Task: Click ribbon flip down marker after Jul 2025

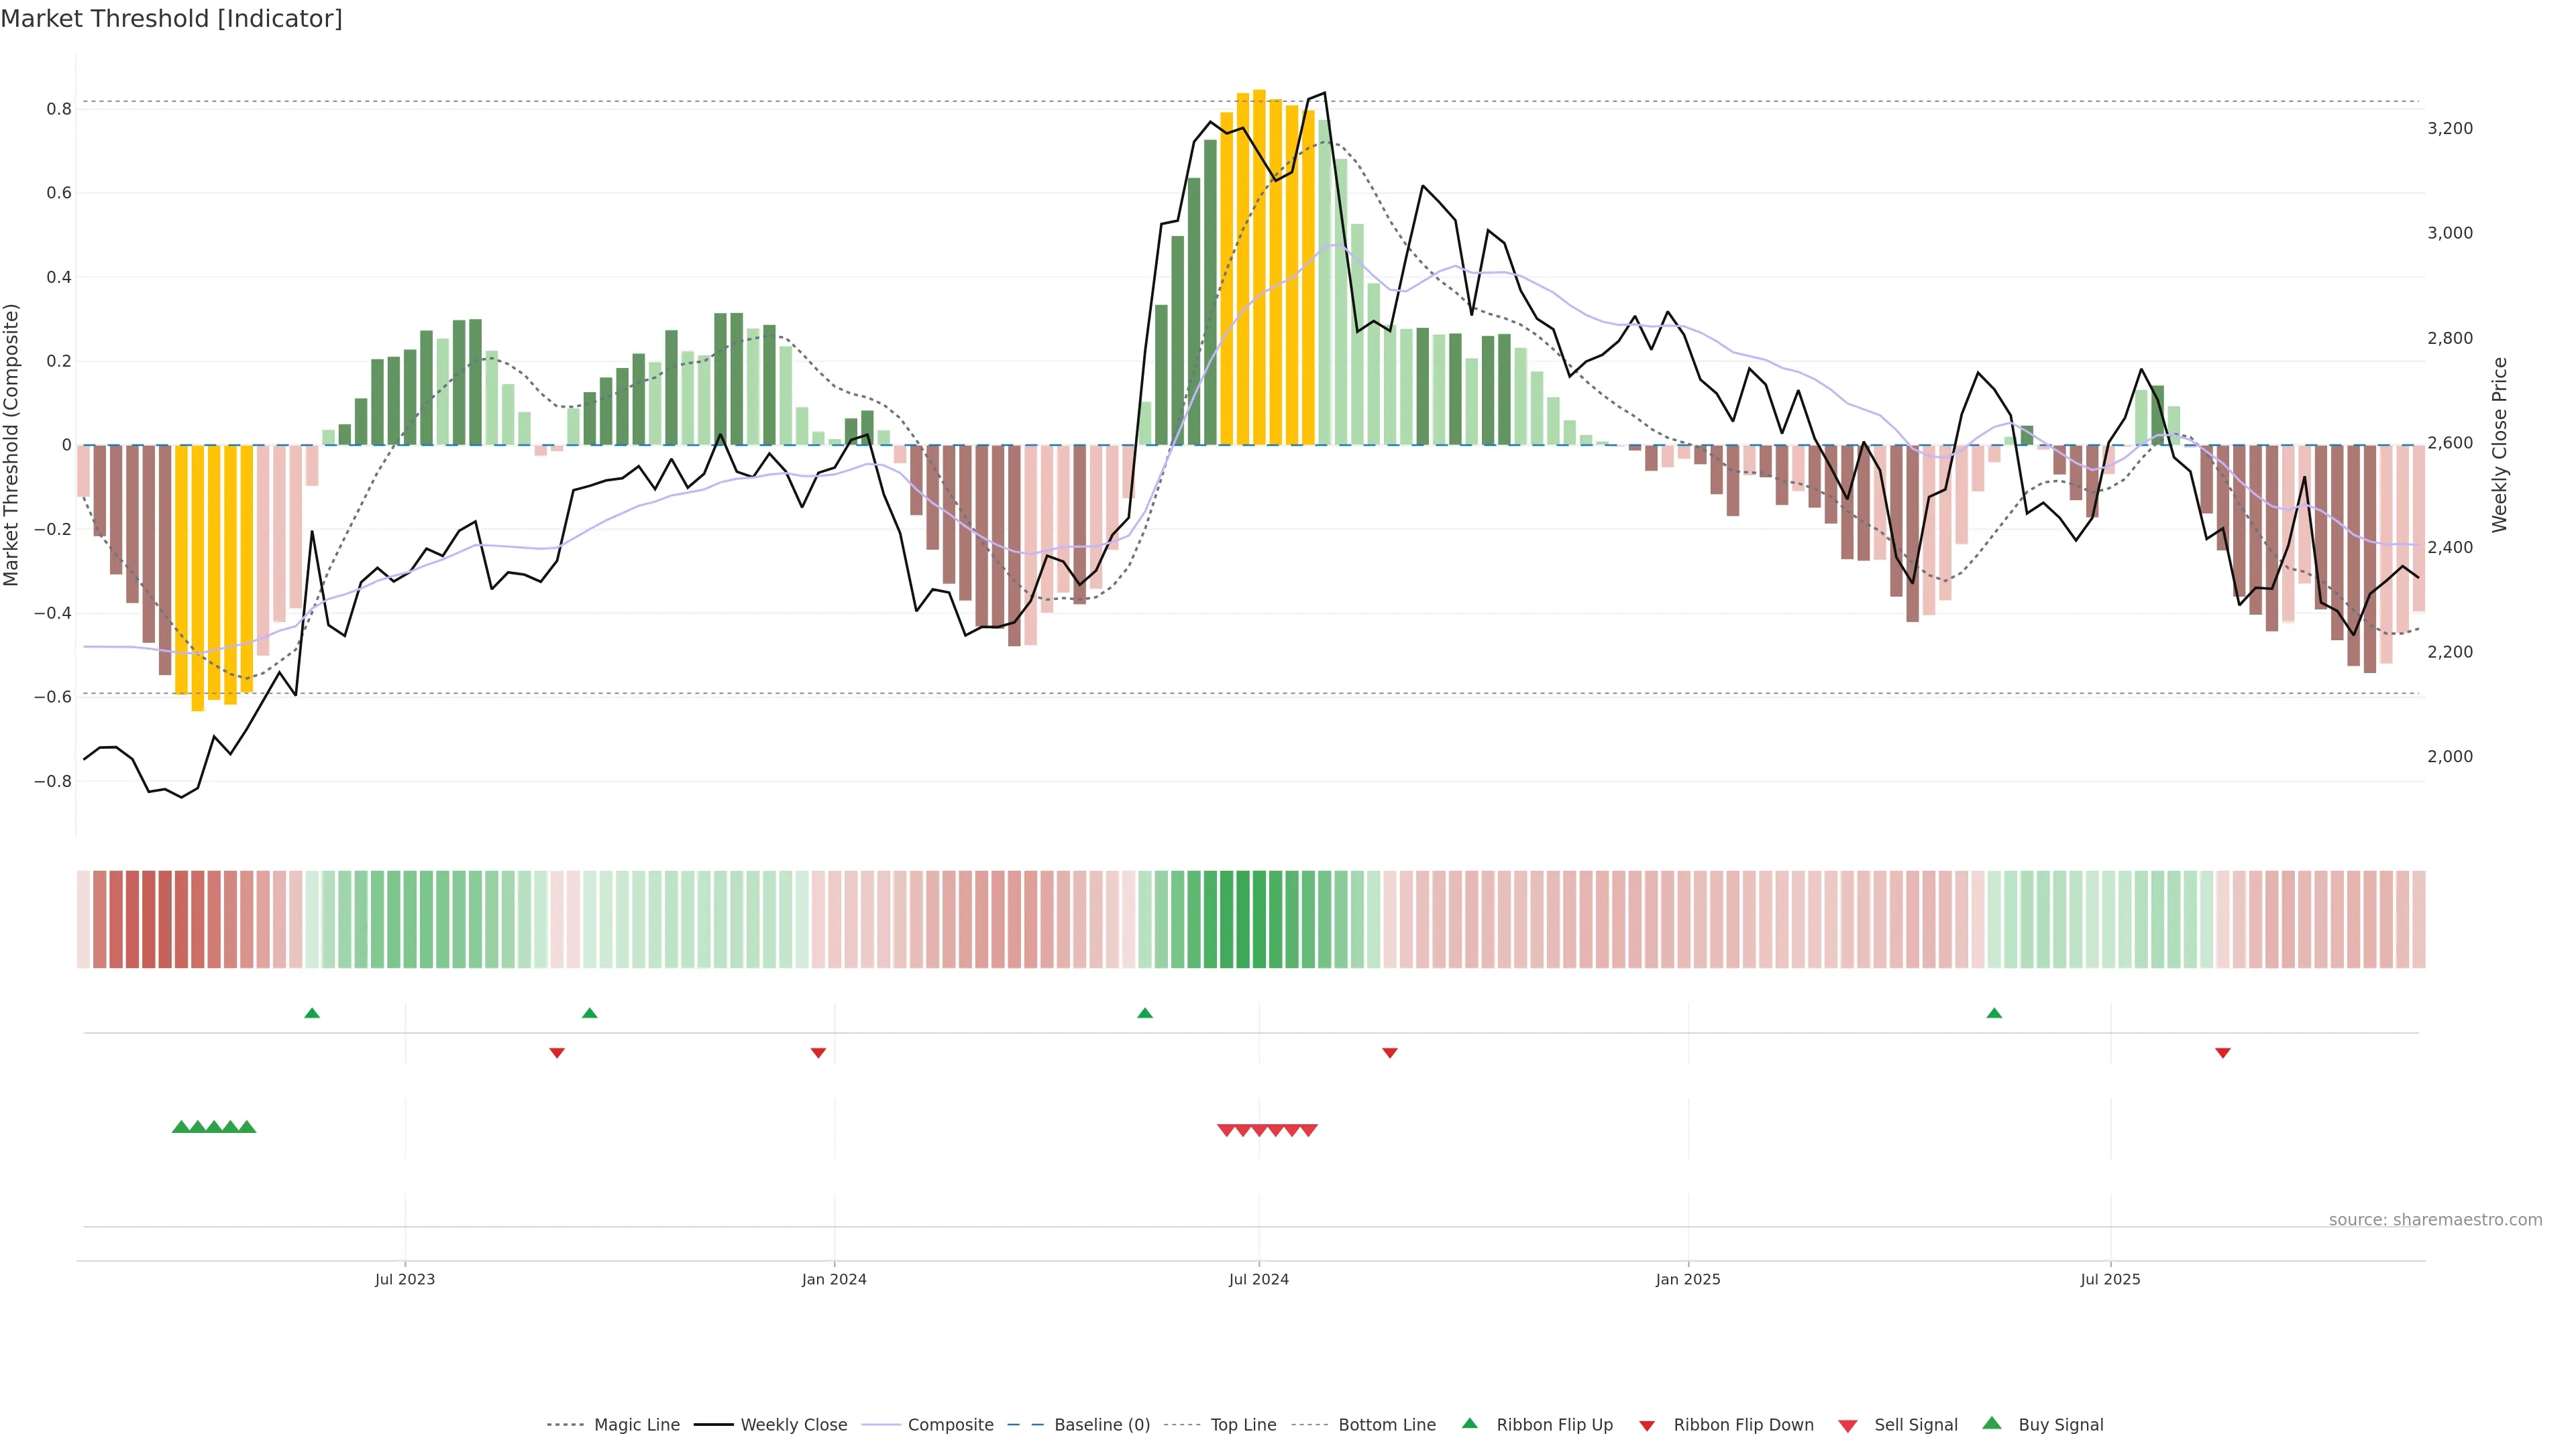Action: [2223, 1053]
